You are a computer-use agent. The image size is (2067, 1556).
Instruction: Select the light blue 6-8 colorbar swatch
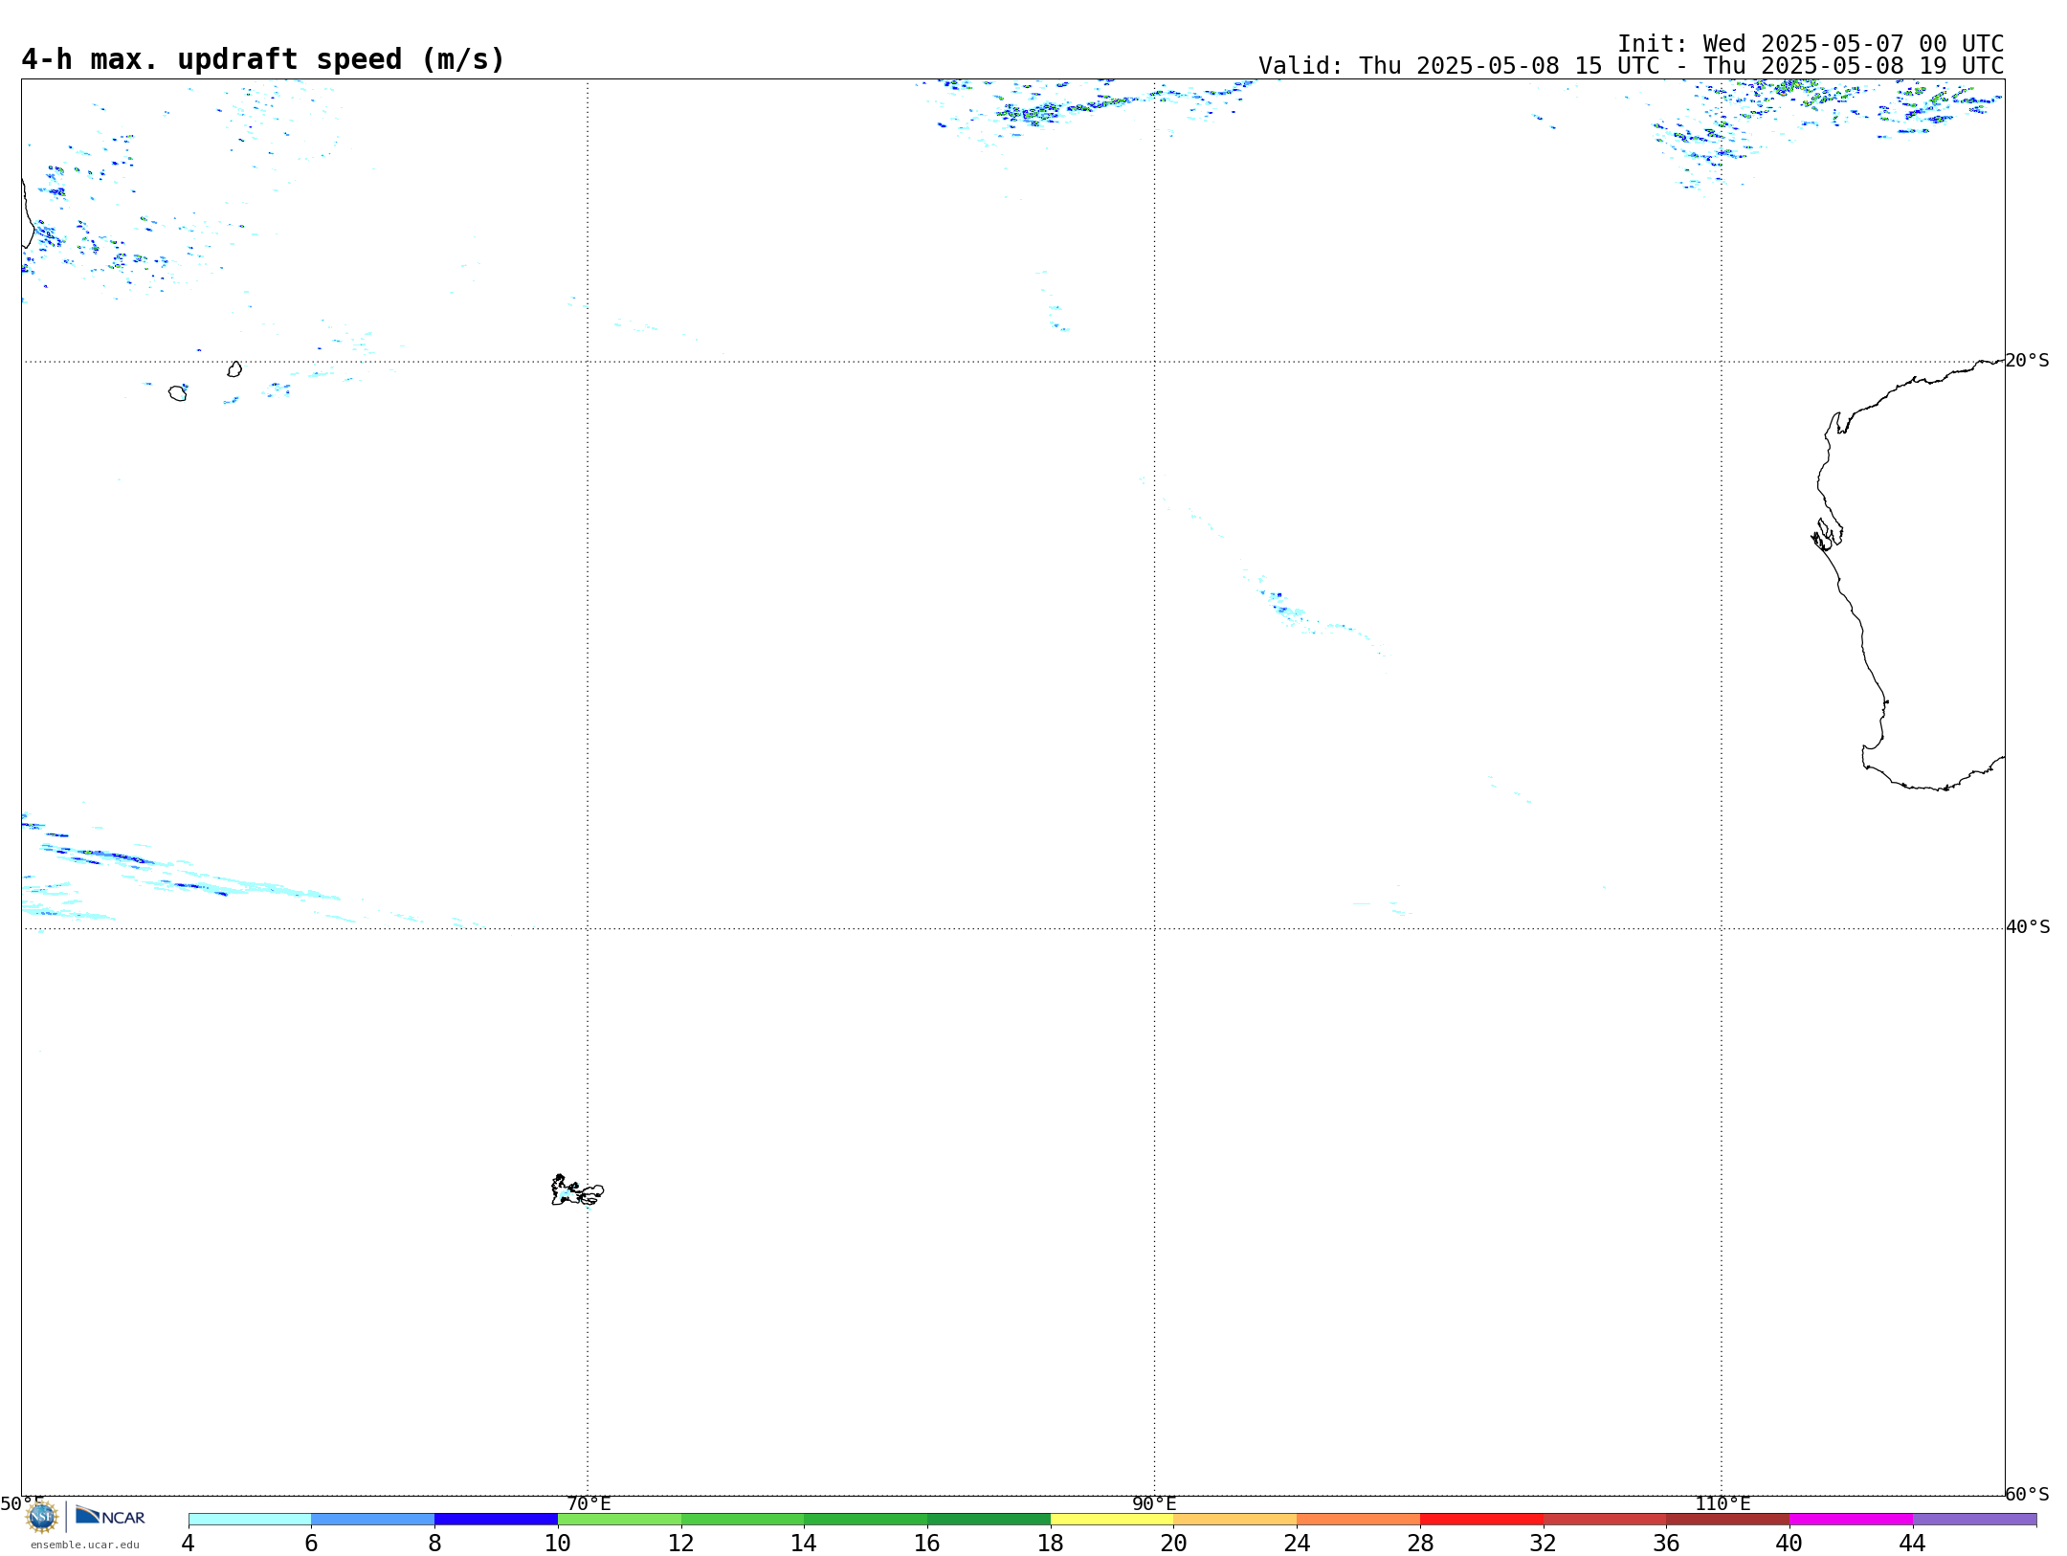pos(373,1520)
